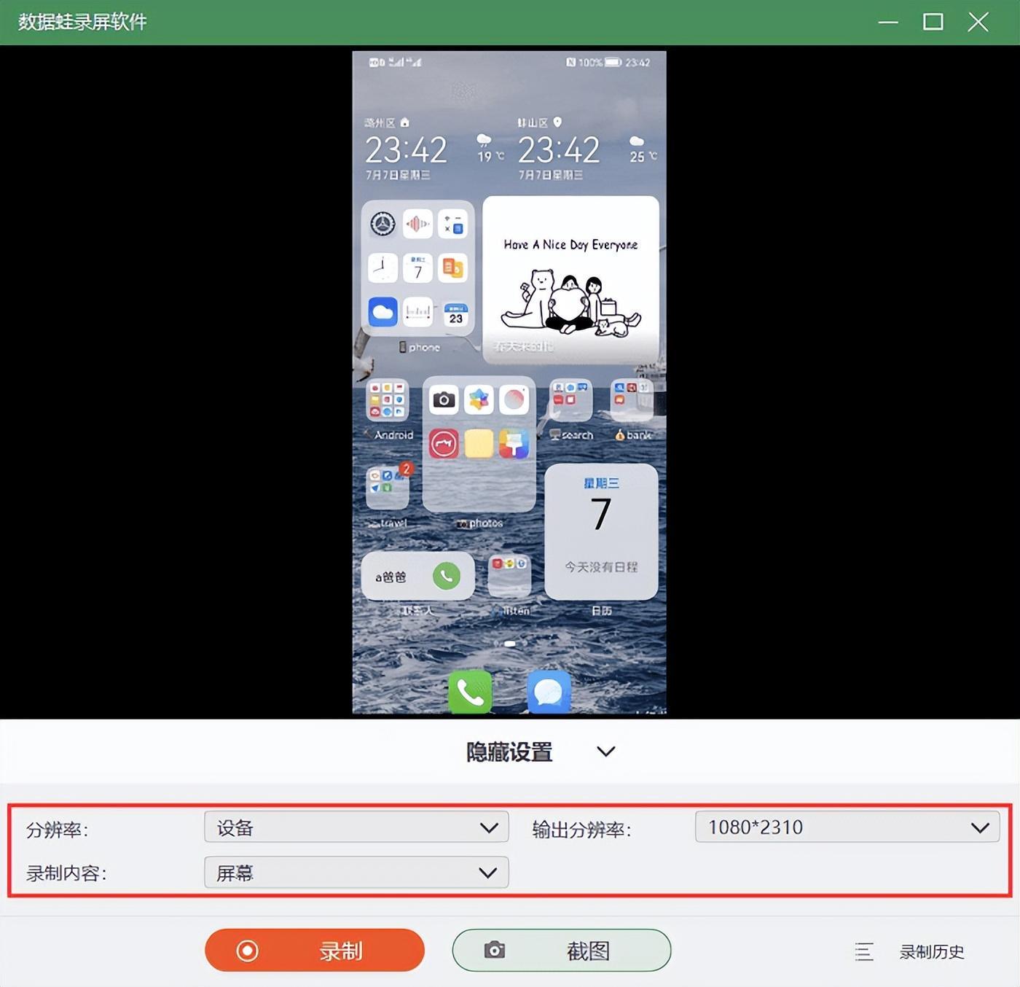Tap the calendar widget showing 7
1020x987 pixels.
[601, 531]
